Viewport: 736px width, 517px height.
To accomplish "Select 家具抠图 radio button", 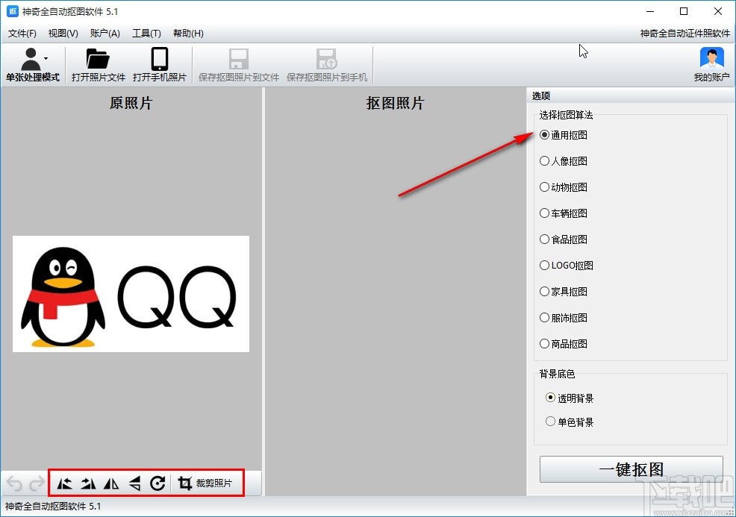I will click(544, 292).
